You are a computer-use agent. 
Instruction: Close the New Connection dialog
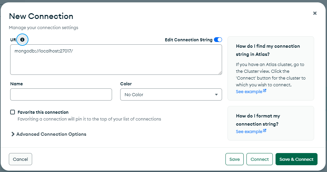point(315,13)
